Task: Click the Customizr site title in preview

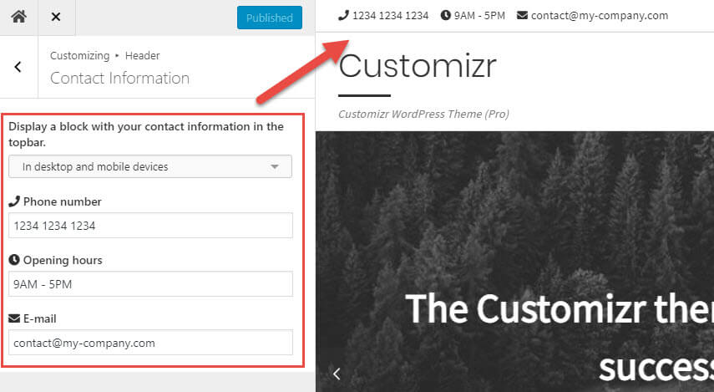Action: coord(417,66)
